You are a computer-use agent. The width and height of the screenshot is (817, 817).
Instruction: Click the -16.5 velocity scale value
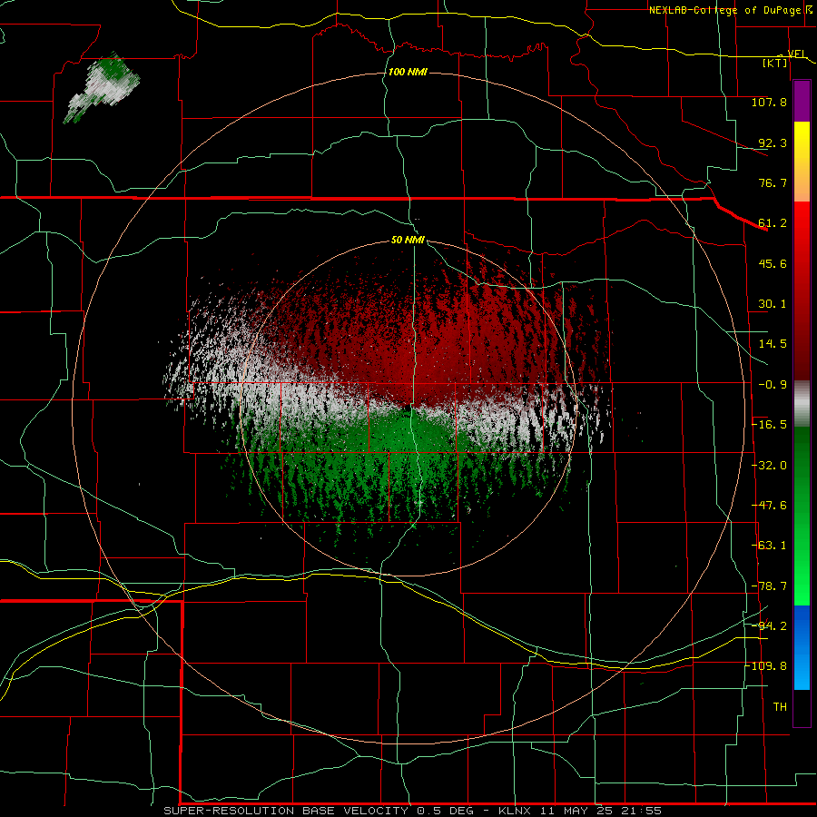pos(769,425)
